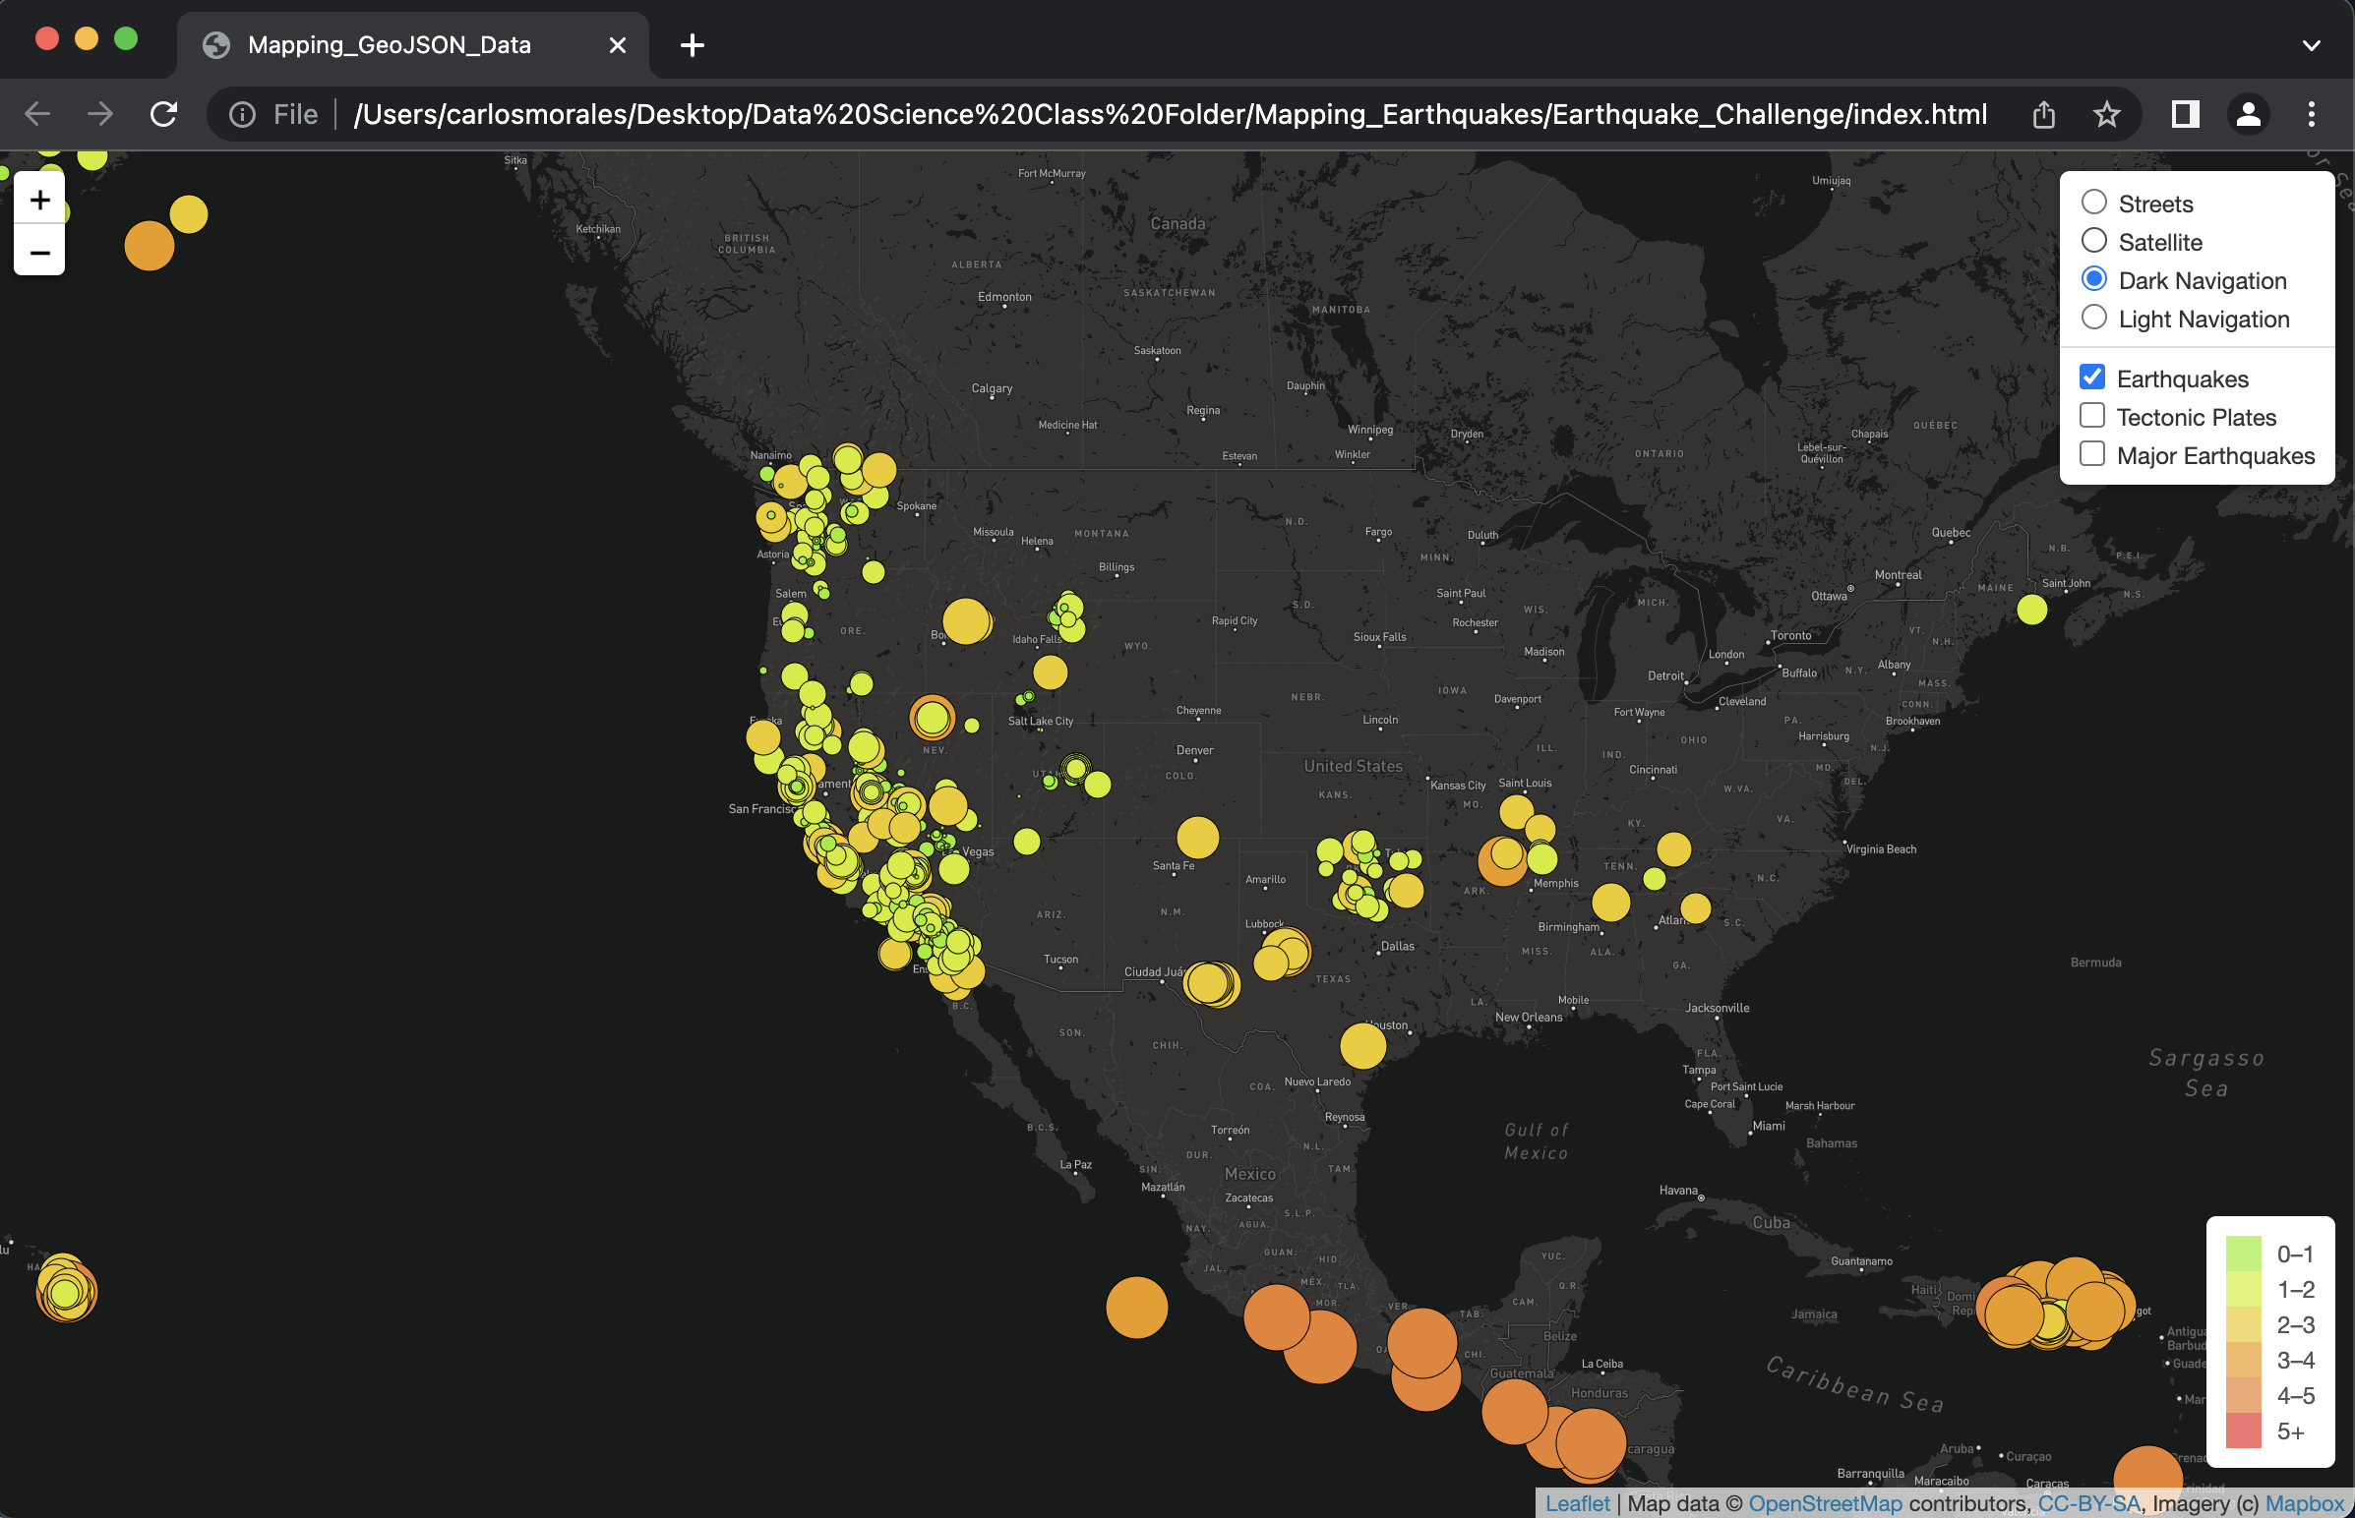Open the Leaflet attribution link
Screen dimensions: 2355x1518
(x=1576, y=1503)
